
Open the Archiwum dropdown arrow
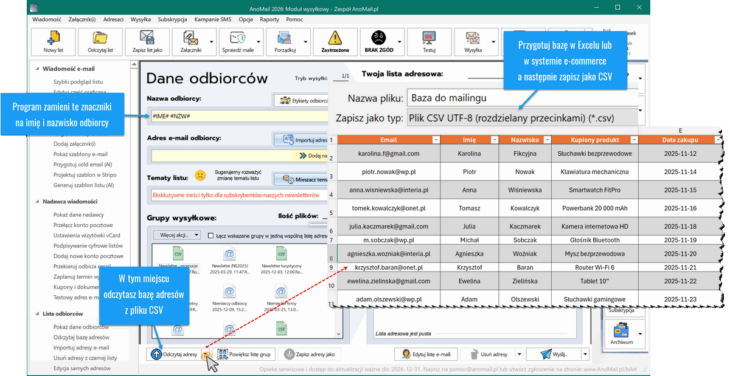coord(640,333)
